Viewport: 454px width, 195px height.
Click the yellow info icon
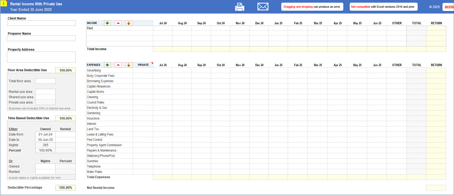click(3, 3)
